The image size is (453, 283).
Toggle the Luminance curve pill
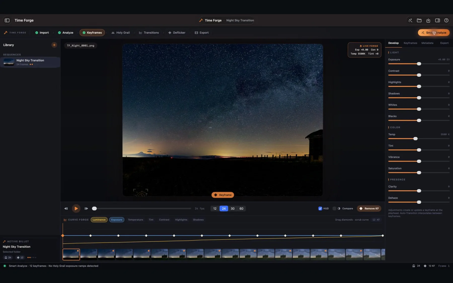pyautogui.click(x=99, y=220)
